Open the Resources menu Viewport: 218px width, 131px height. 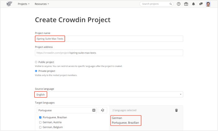(42, 4)
